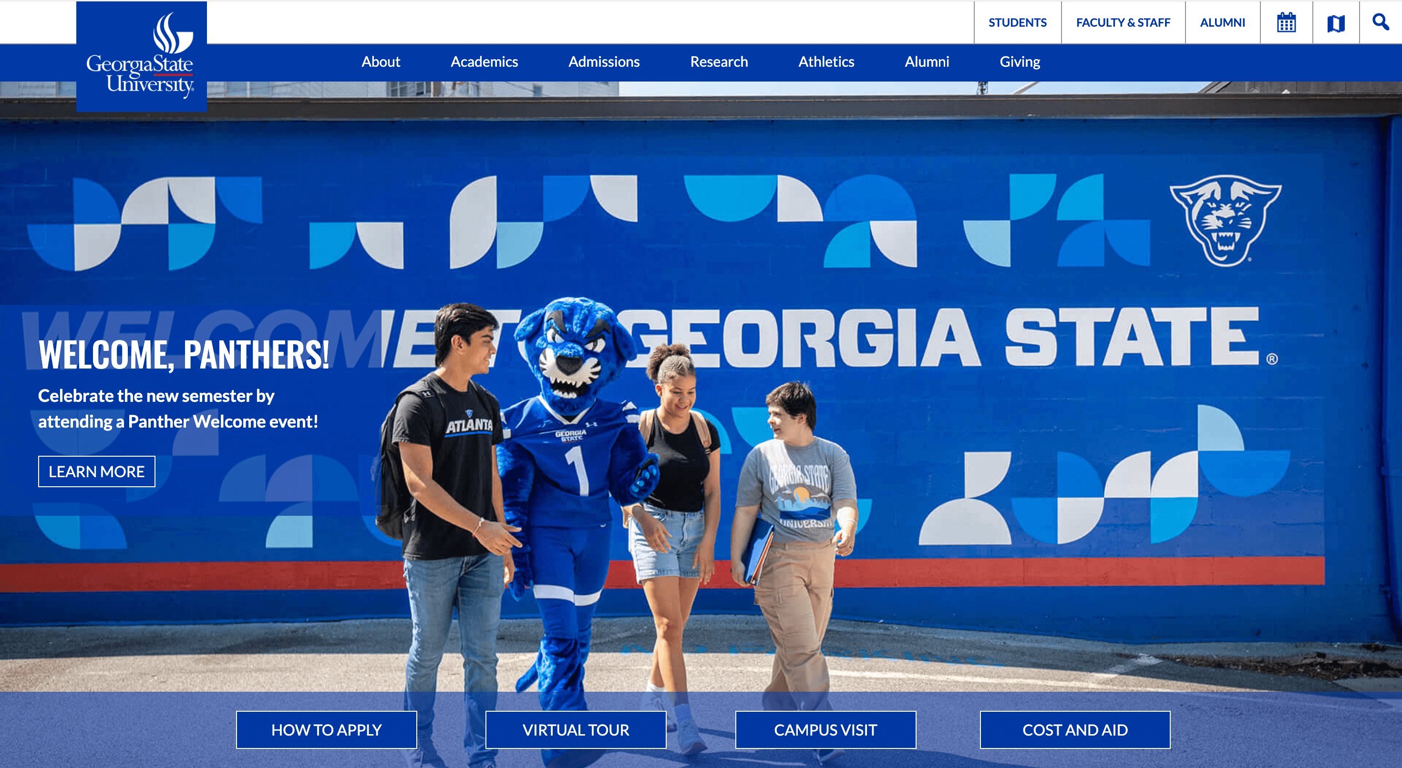Viewport: 1402px width, 768px height.
Task: Open the Research menu
Action: click(719, 61)
